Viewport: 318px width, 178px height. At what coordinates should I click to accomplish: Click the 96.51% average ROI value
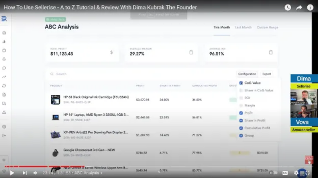click(x=216, y=54)
